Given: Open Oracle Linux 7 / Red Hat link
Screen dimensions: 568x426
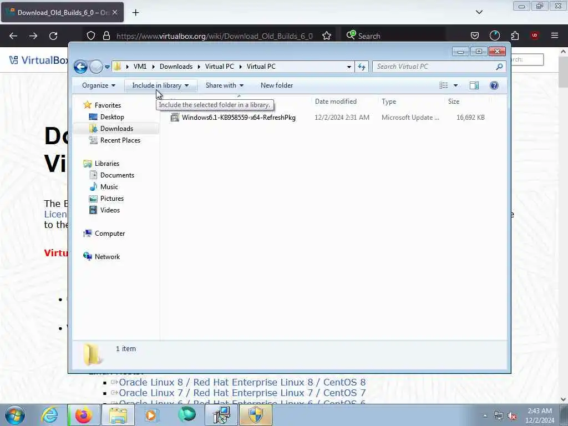Looking at the screenshot, I should point(242,393).
